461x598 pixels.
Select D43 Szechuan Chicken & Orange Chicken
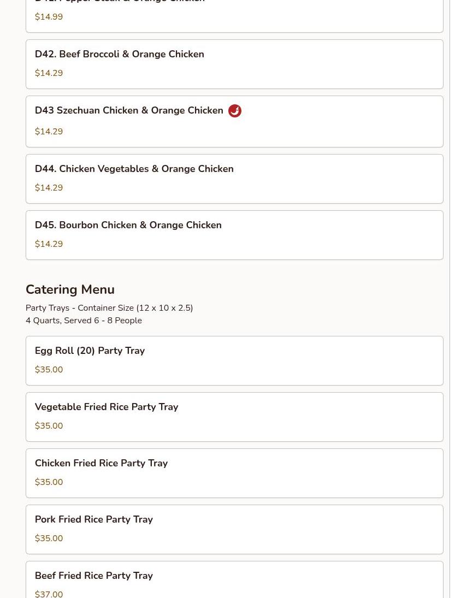(x=234, y=121)
